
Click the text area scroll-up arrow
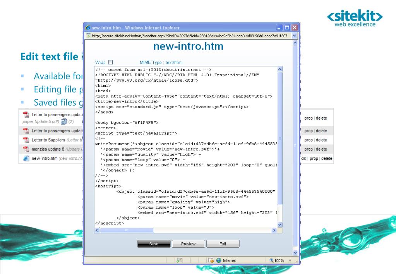click(279, 69)
